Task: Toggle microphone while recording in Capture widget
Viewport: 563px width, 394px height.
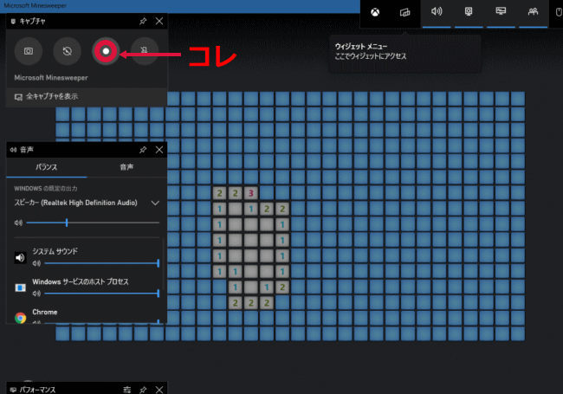Action: pyautogui.click(x=145, y=51)
